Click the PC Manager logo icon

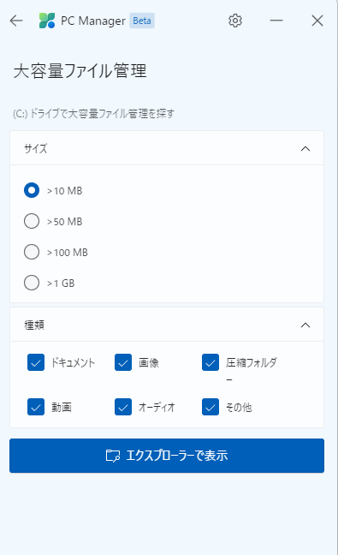tap(47, 21)
